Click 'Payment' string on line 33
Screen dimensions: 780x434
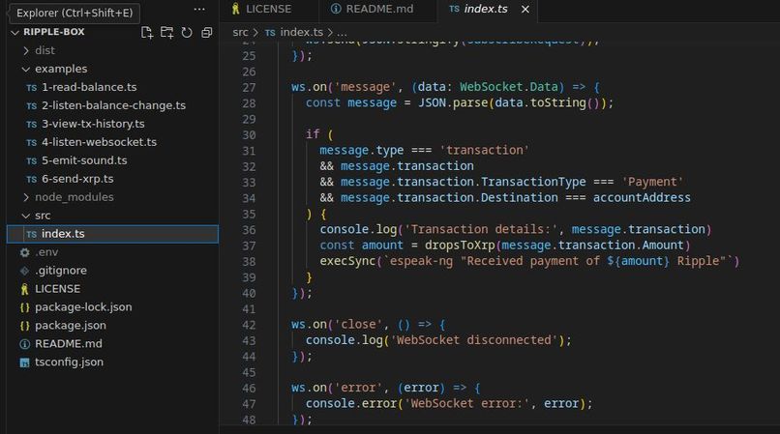coord(652,182)
